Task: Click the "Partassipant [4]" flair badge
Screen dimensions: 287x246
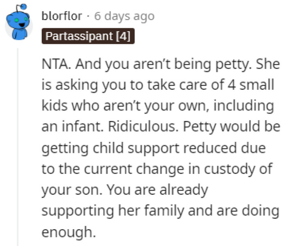Action: tap(88, 36)
